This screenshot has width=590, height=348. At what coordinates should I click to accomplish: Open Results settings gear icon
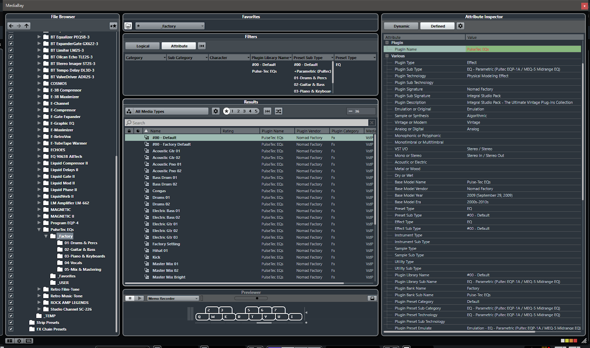pos(216,111)
